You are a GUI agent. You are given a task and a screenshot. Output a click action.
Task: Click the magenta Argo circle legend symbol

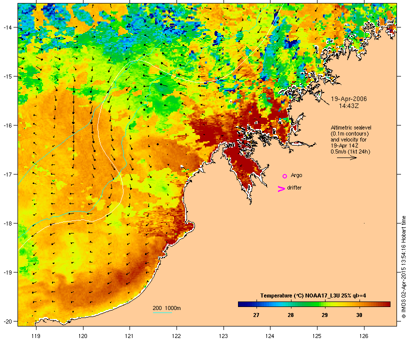click(x=285, y=176)
